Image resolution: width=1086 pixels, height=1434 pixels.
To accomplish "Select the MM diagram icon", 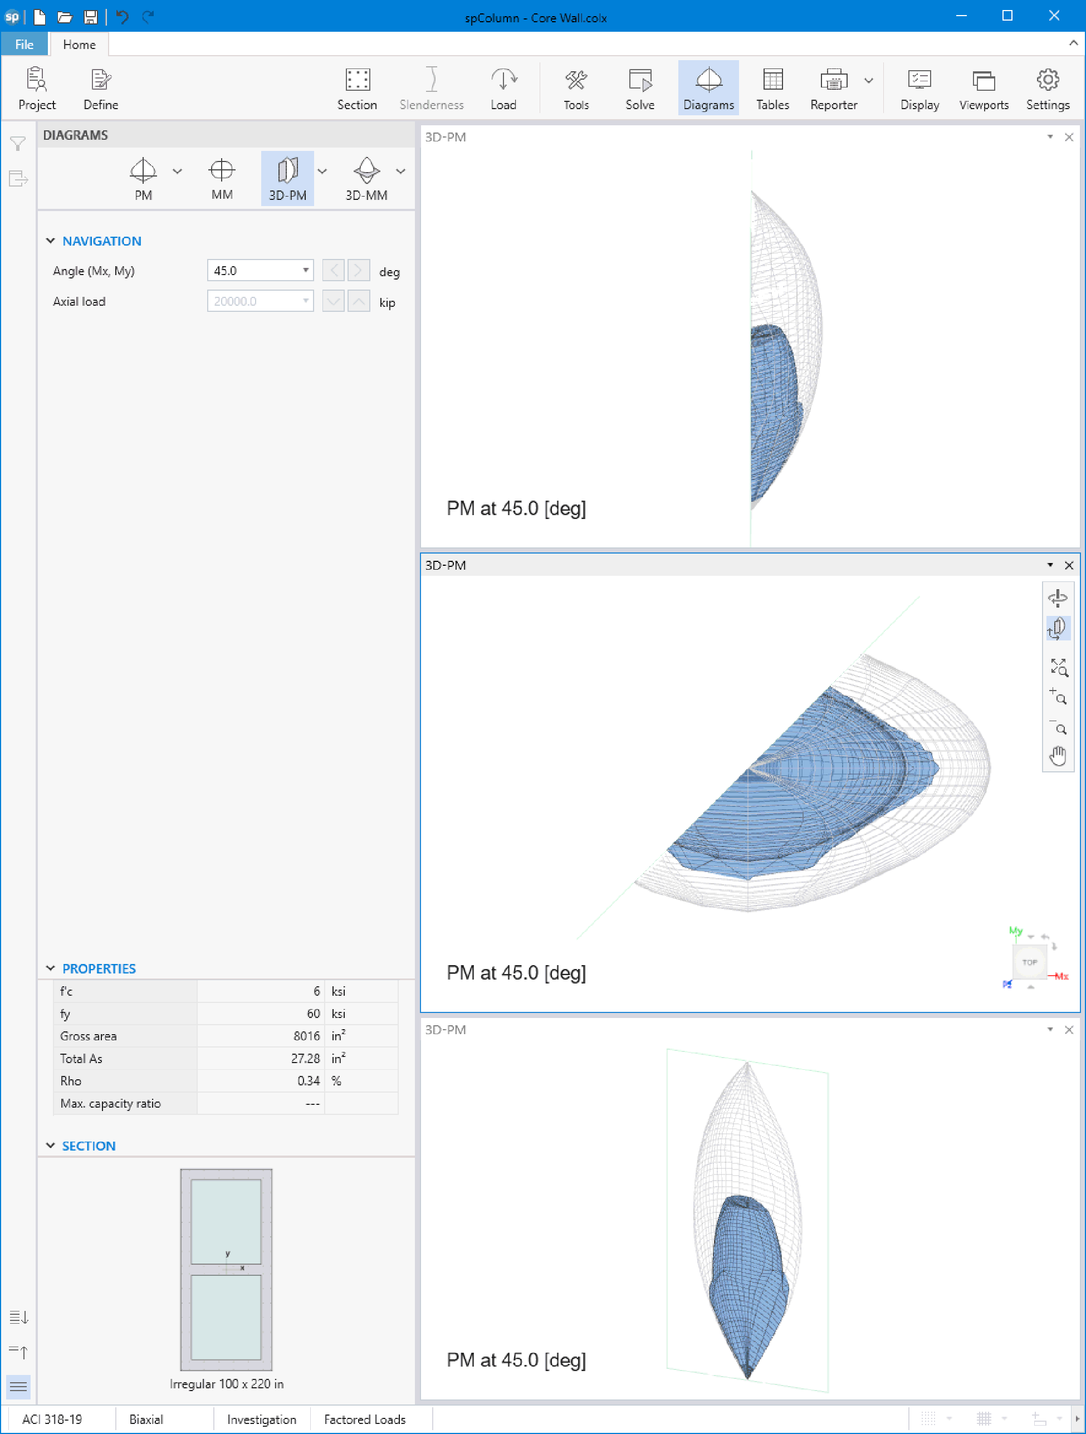I will pos(222,179).
